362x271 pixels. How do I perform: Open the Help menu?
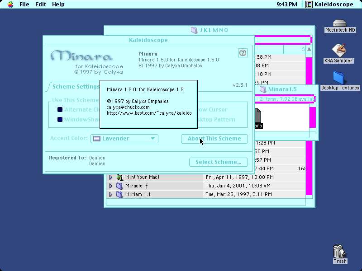[x=58, y=5]
